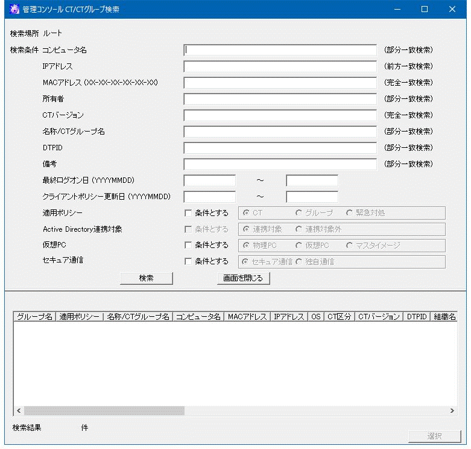The image size is (471, 449).
Task: Select the 所有者 text box
Action: 280,99
